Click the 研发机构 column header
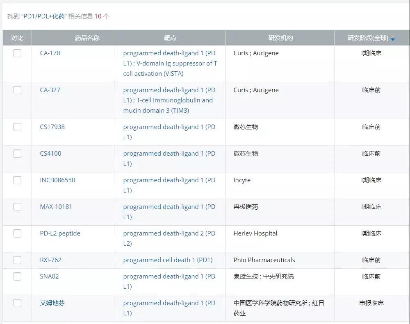410x324 pixels. [x=280, y=38]
